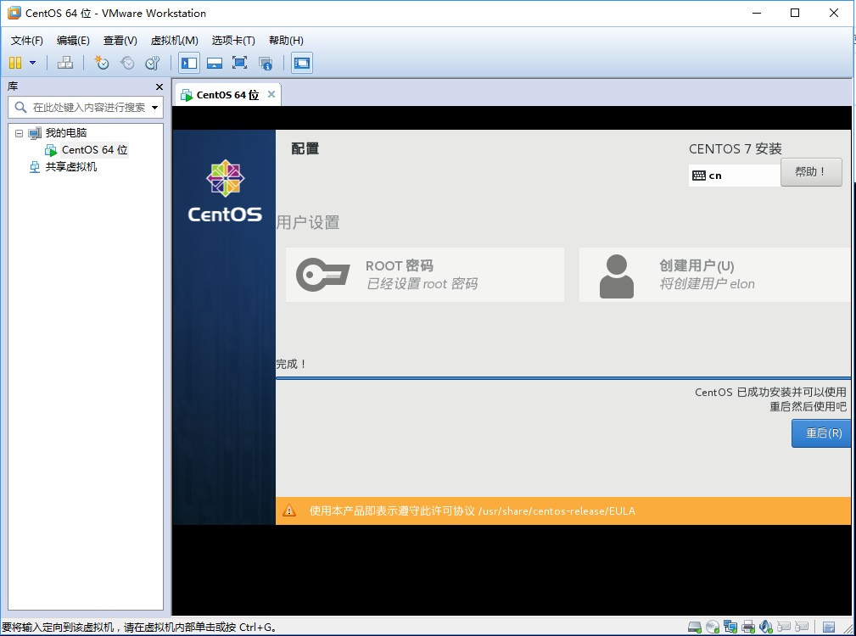Toggle the library sidebar view icon
This screenshot has width=856, height=636.
[189, 63]
